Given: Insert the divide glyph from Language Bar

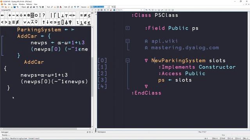Looking at the screenshot, I should tap(21, 16).
